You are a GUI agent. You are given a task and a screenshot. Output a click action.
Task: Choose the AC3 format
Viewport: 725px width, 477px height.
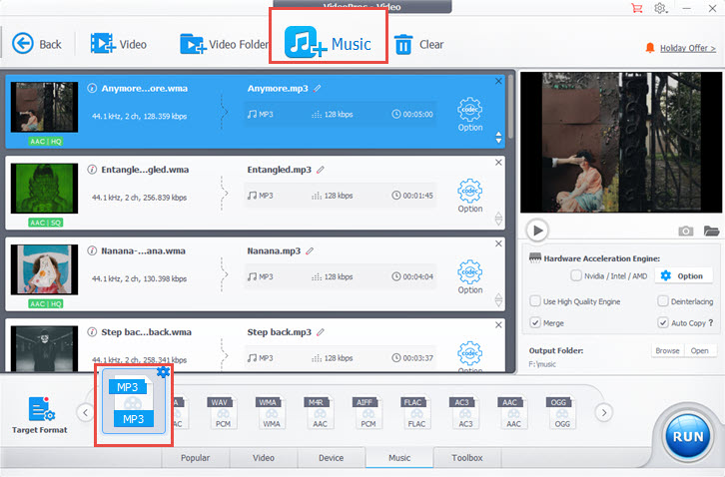465,412
